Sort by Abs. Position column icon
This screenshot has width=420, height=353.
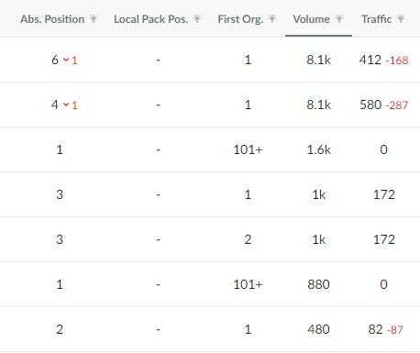point(94,19)
